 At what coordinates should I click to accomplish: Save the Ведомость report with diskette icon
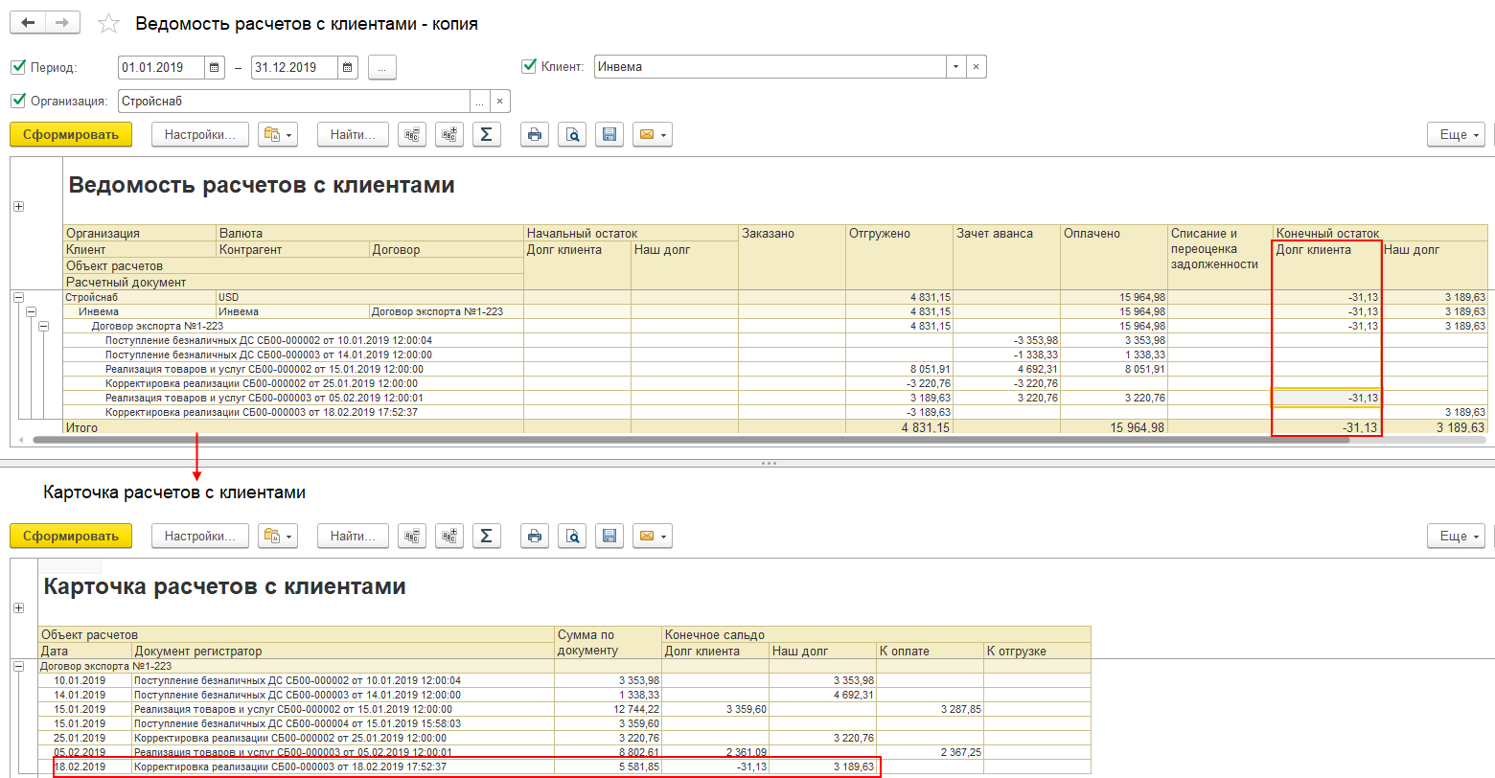tap(609, 135)
